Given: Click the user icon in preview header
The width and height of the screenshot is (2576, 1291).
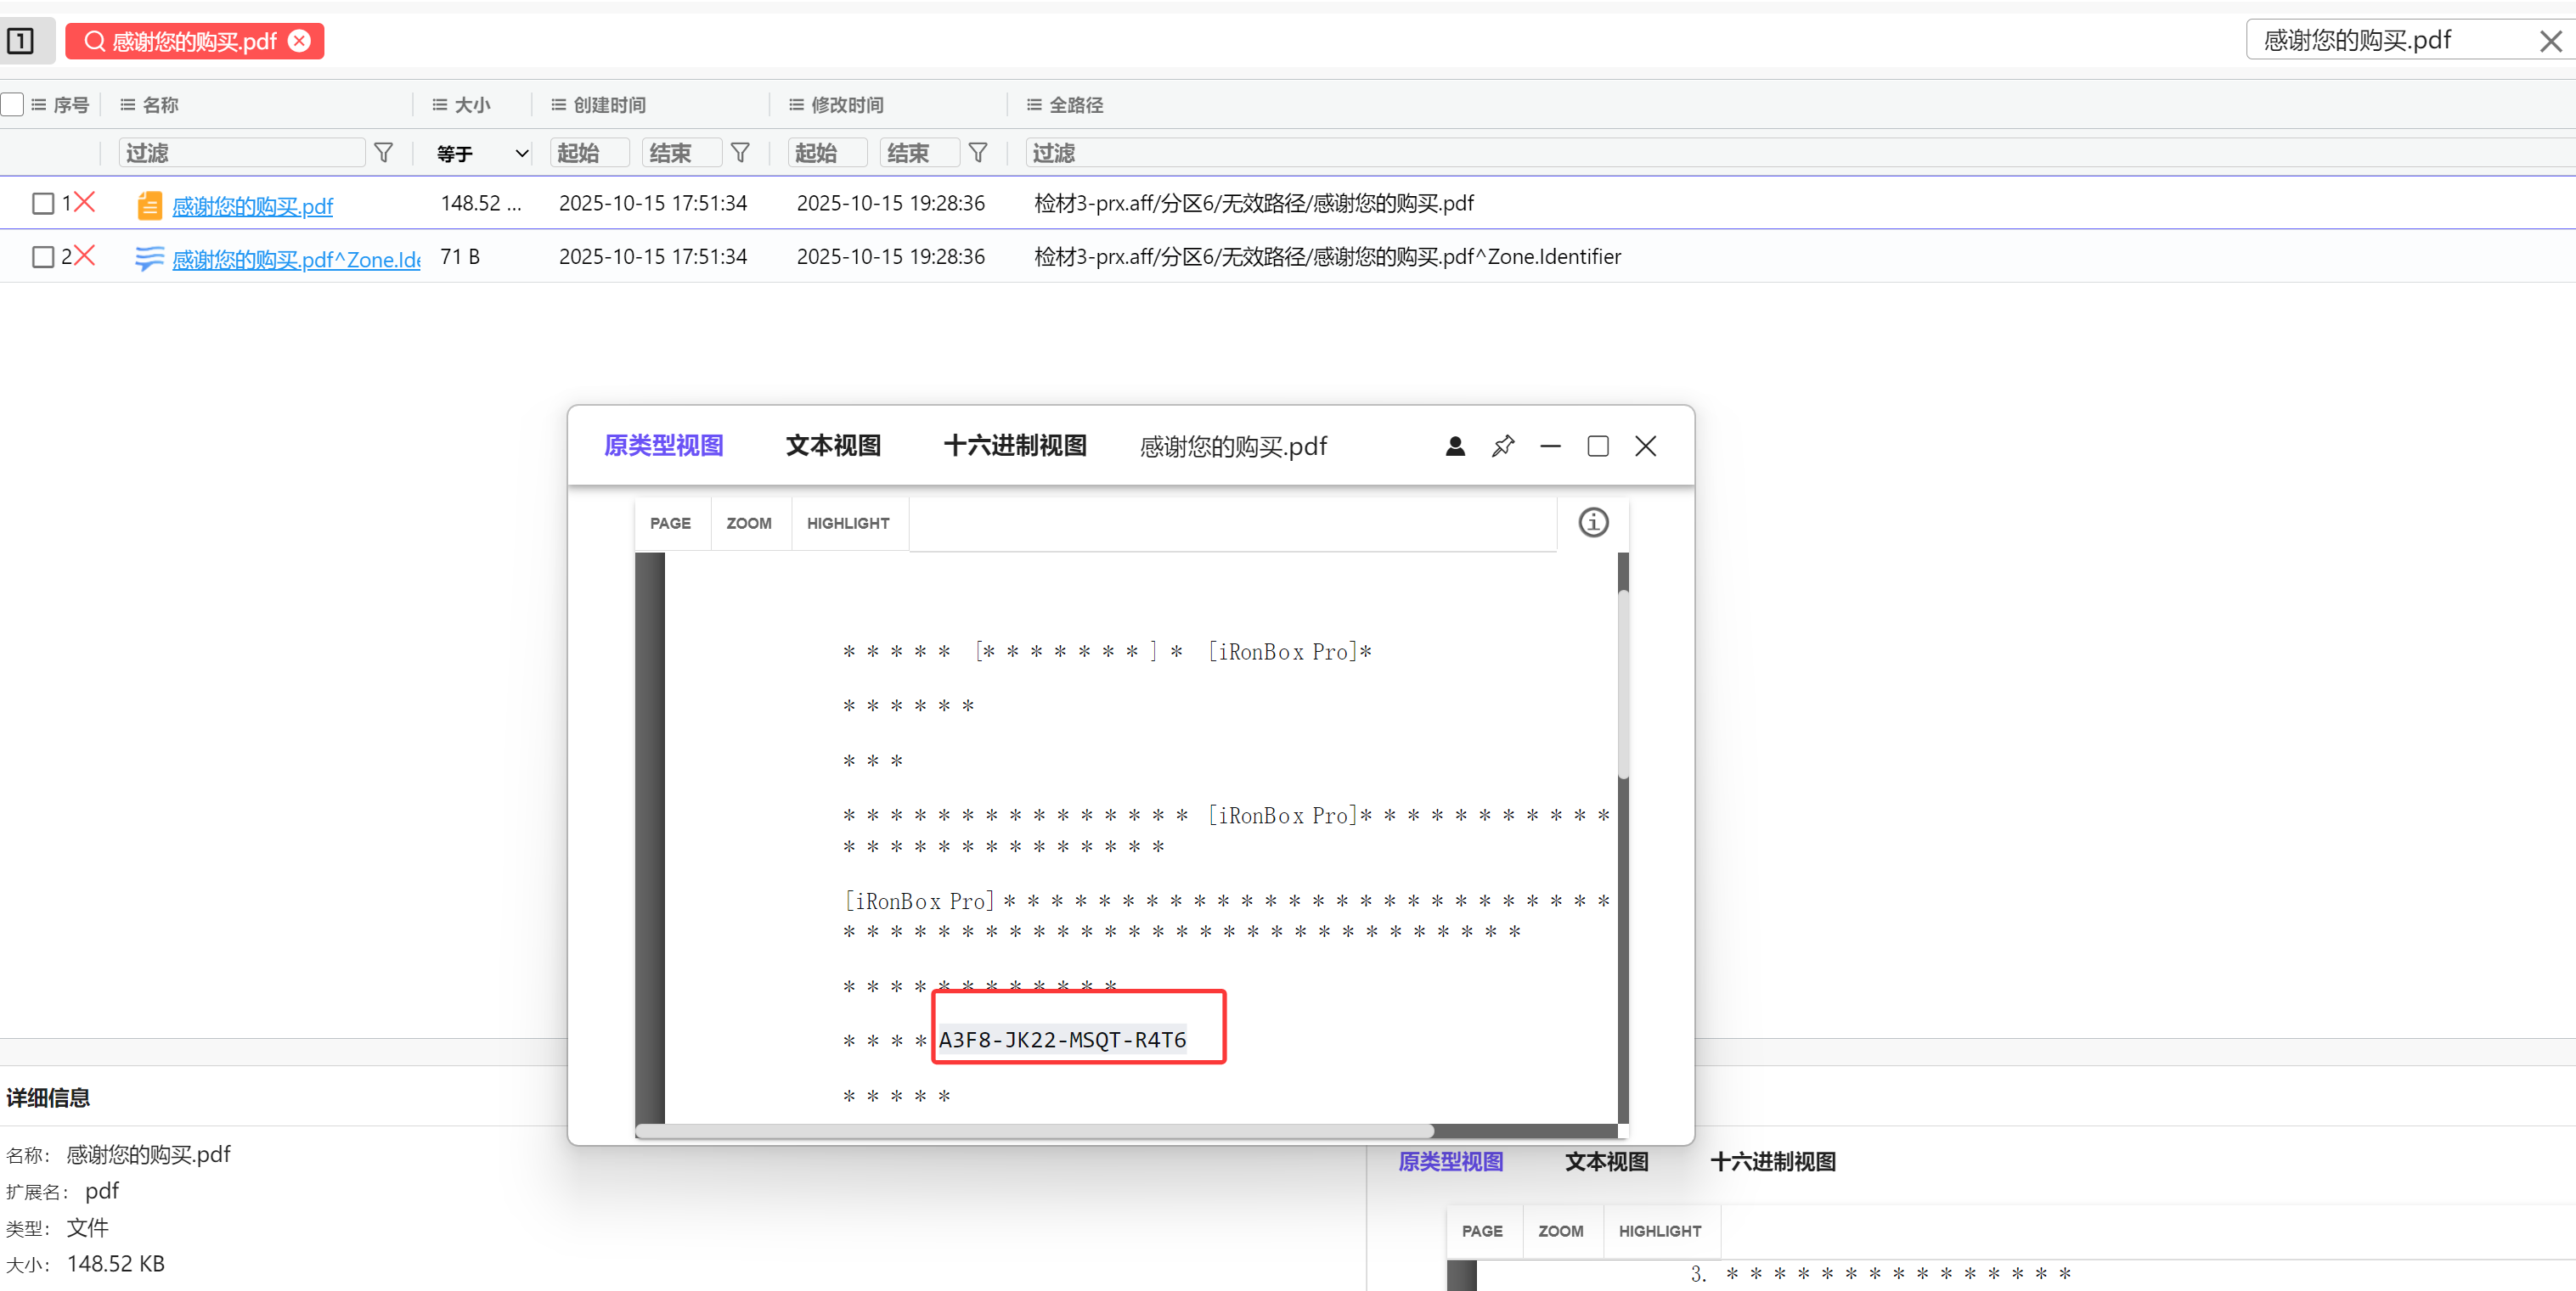Looking at the screenshot, I should (1455, 446).
